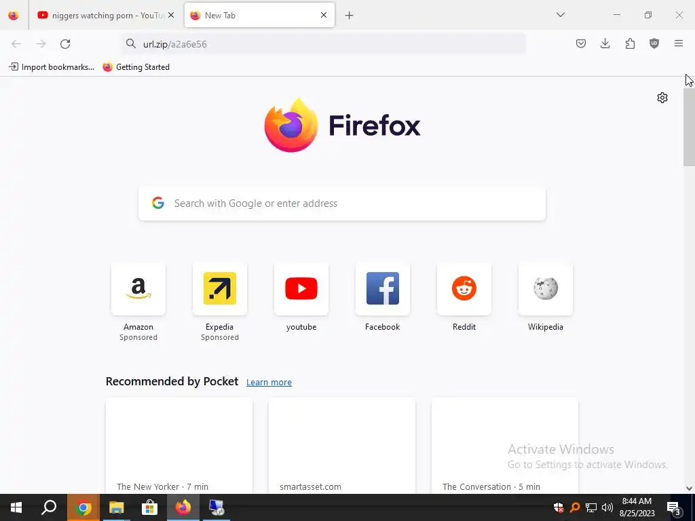Reload the current page
The width and height of the screenshot is (695, 521).
65,44
